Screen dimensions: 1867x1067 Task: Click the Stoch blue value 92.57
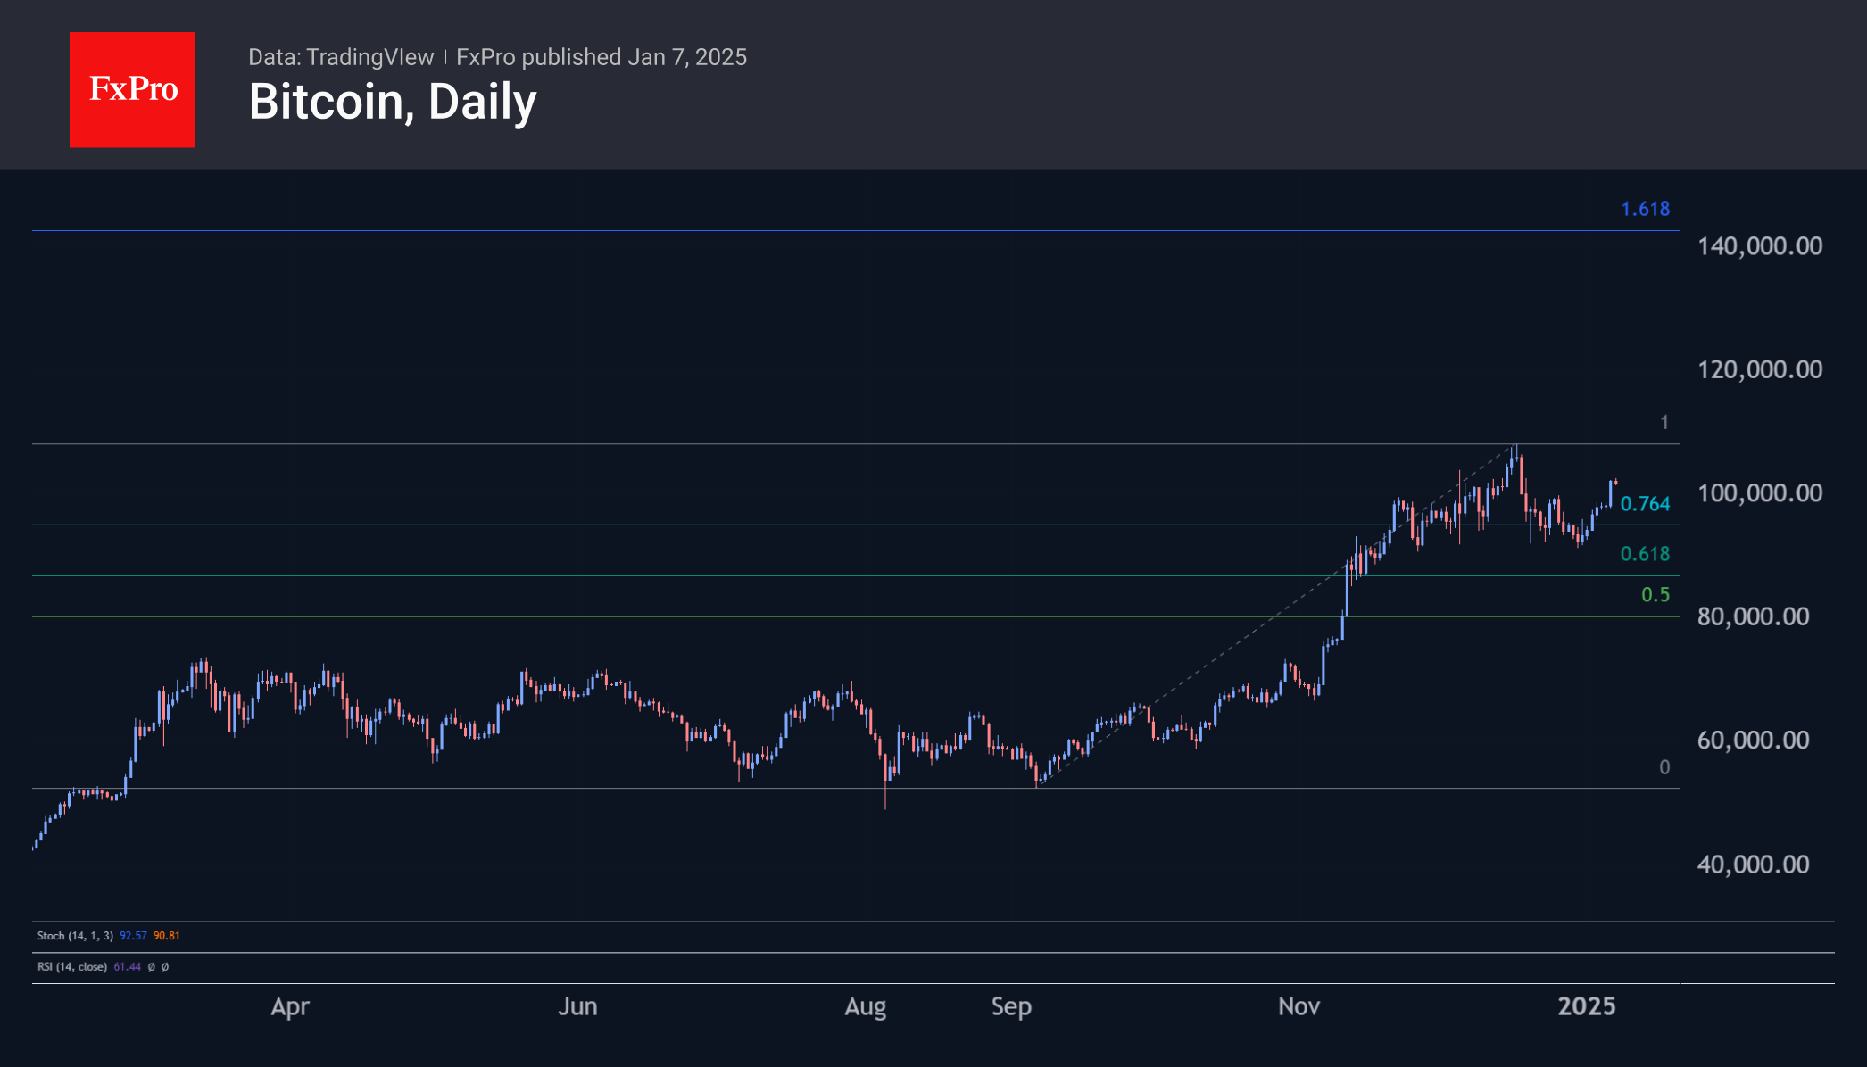coord(133,936)
